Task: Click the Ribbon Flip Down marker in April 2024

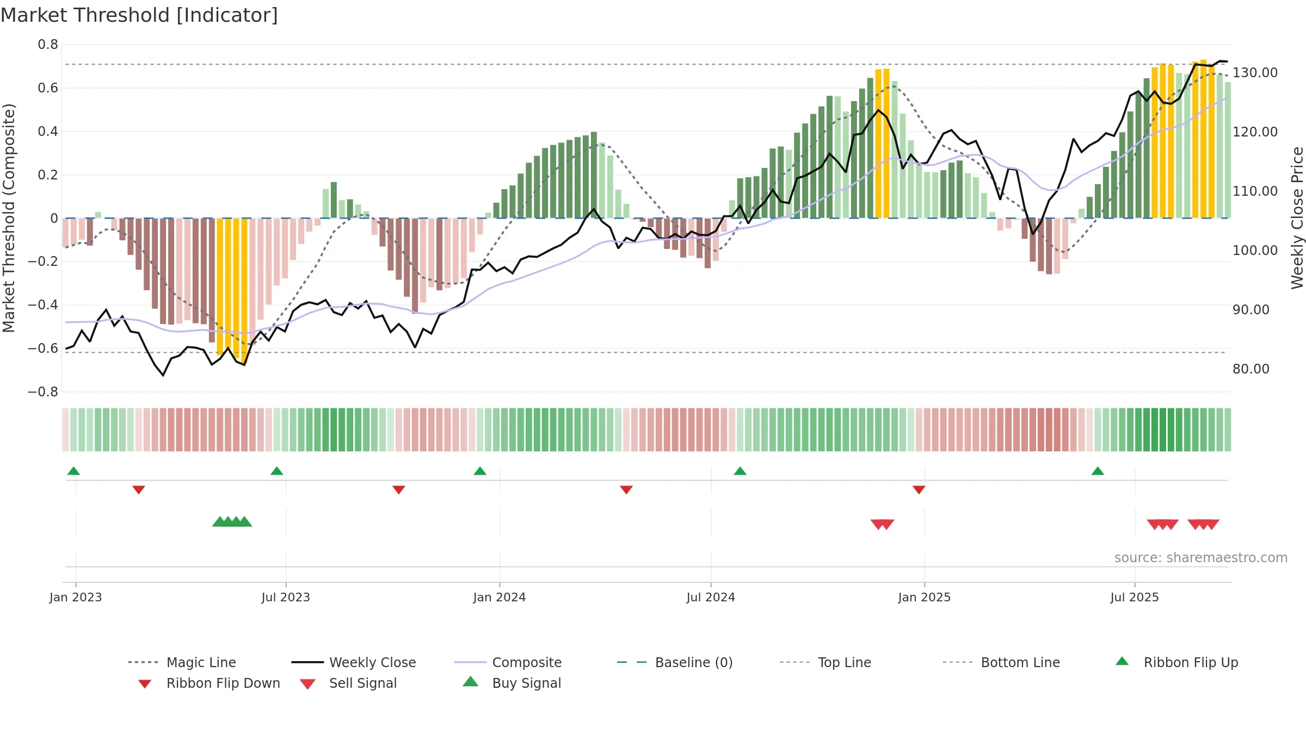Action: [626, 490]
